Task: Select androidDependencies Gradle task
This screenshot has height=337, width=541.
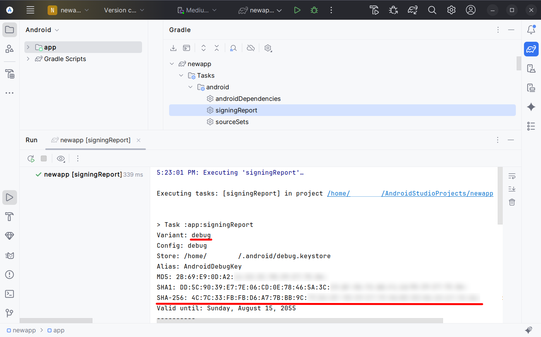Action: 248,99
